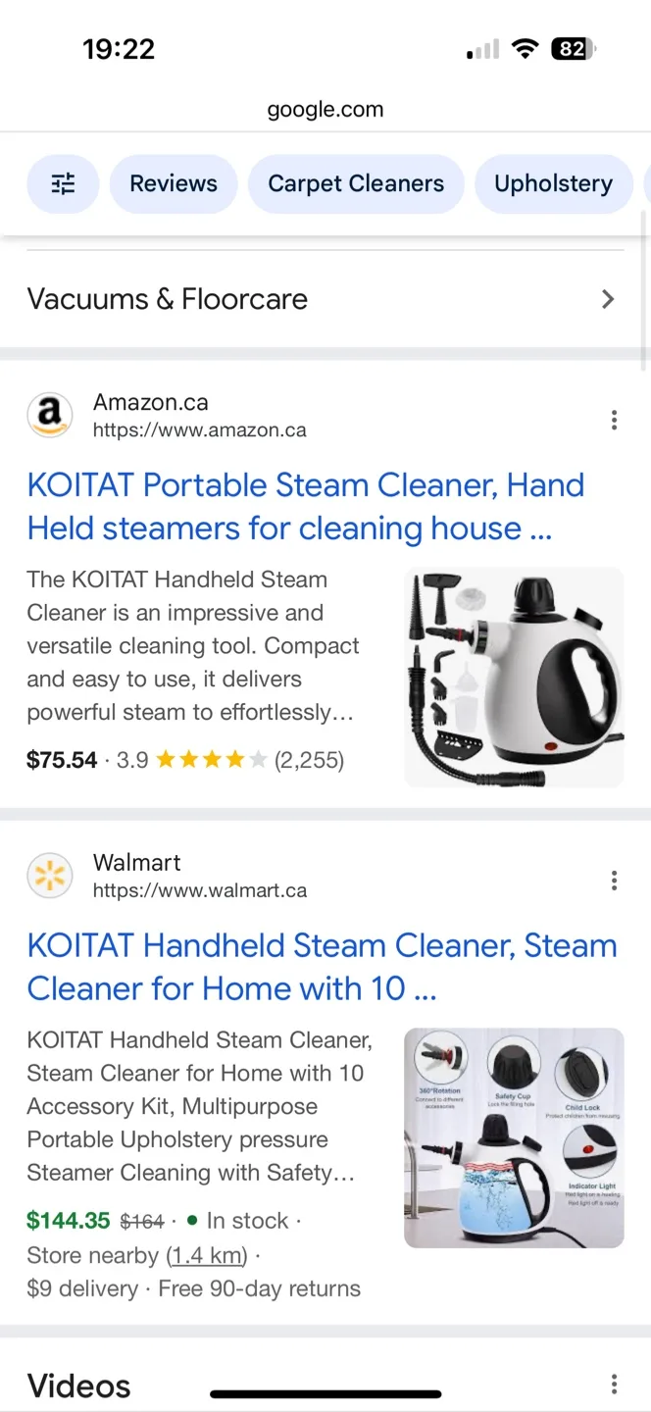
Task: Select the Videos section header
Action: click(78, 1385)
